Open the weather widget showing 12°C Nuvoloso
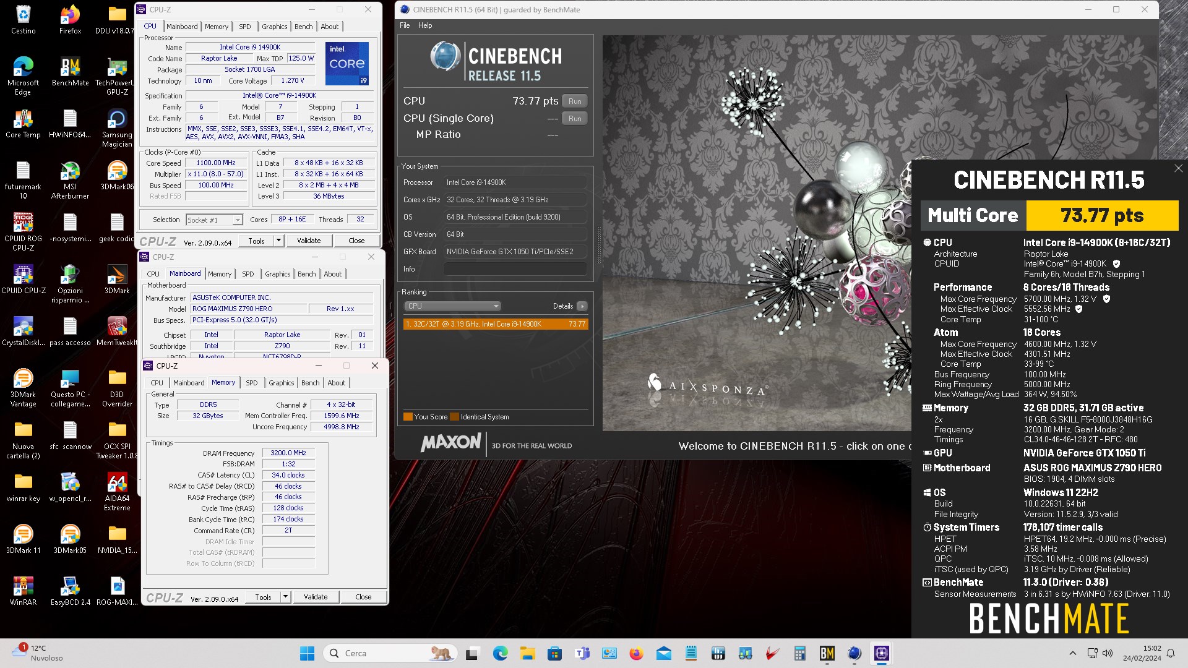Viewport: 1188px width, 668px height. [38, 653]
